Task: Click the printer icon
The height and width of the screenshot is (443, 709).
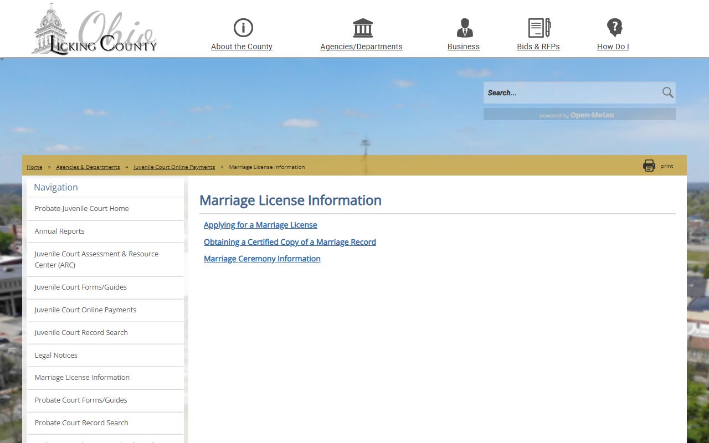Action: [x=649, y=166]
